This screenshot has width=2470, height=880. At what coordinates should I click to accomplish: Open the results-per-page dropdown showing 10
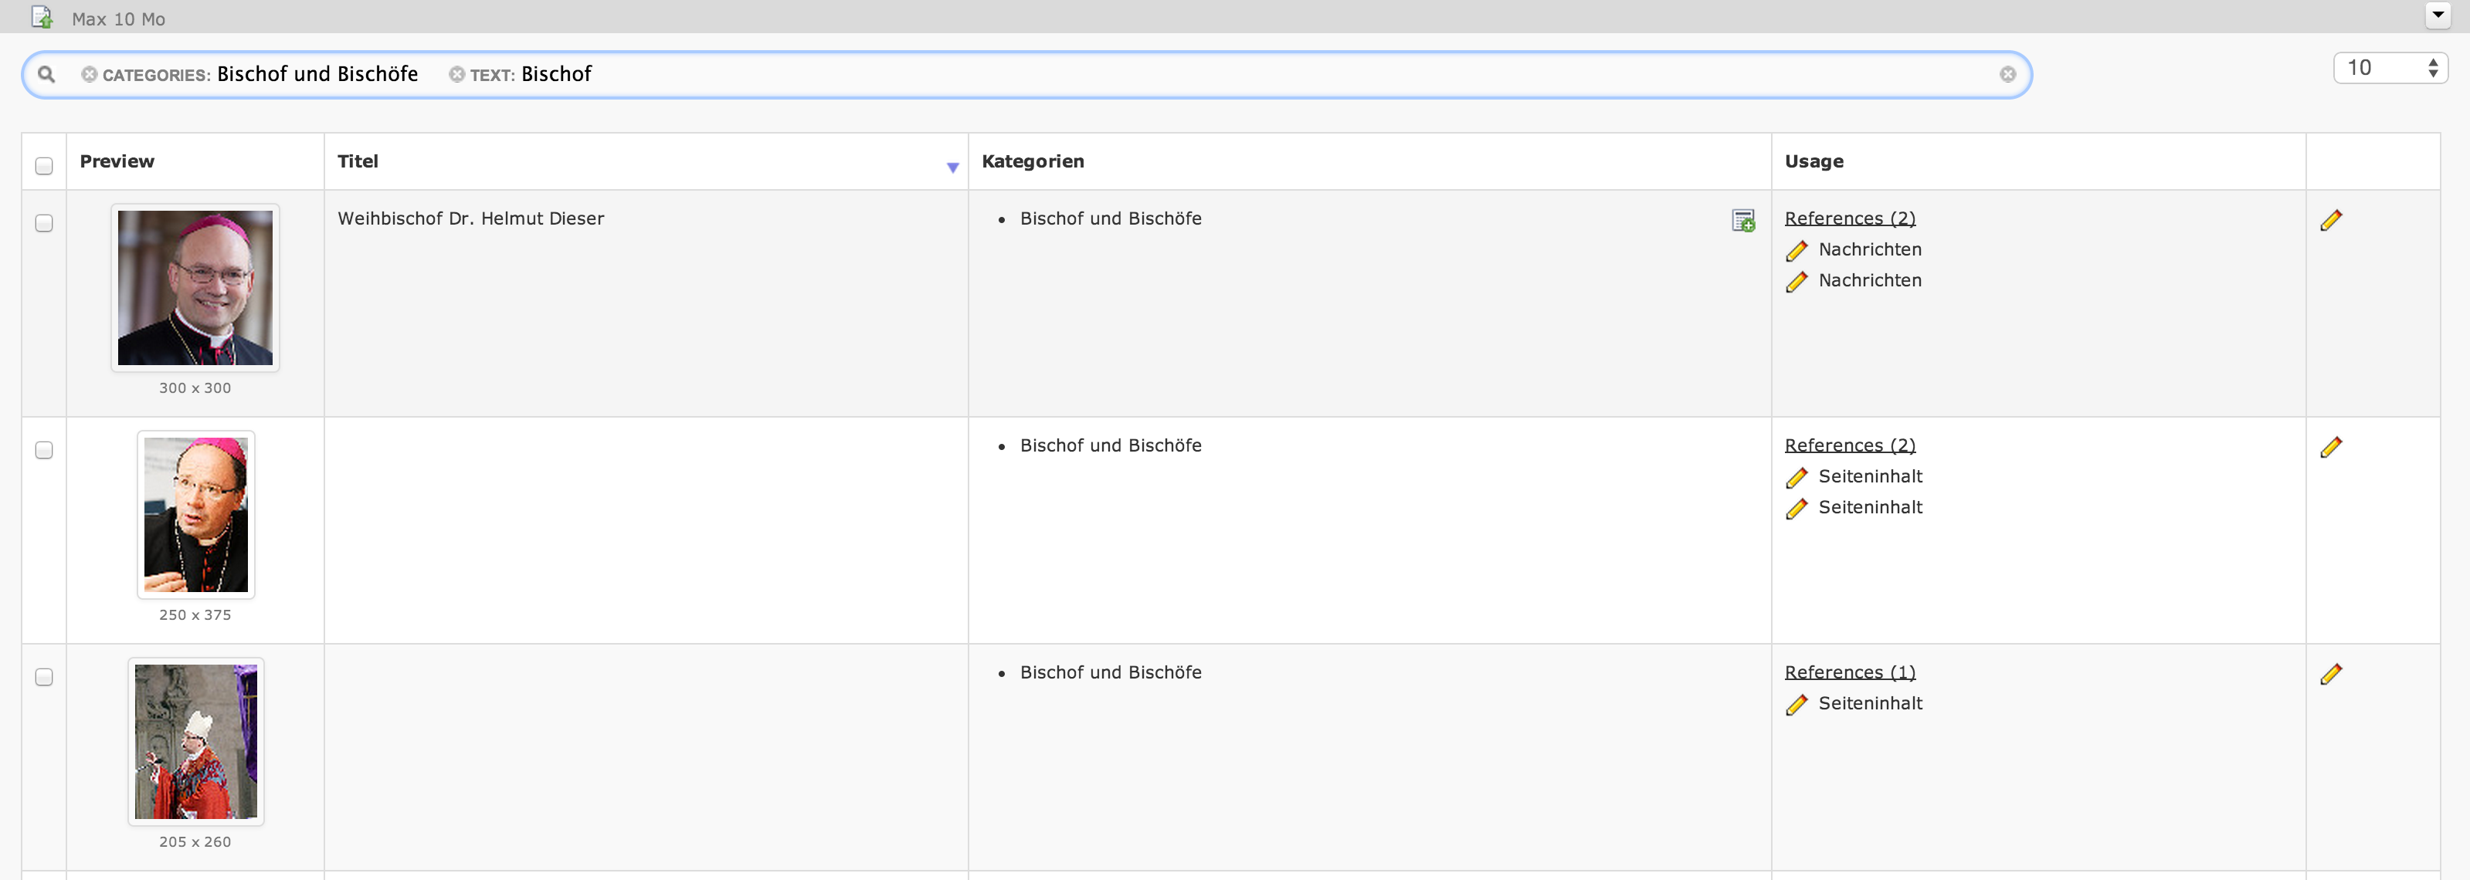[x=2378, y=67]
